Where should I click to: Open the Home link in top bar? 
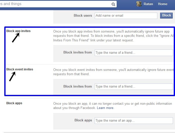point(163,4)
